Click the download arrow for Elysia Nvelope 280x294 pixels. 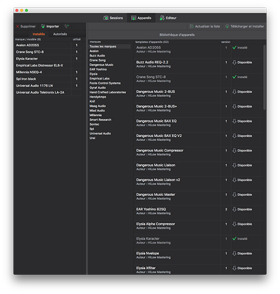234,254
